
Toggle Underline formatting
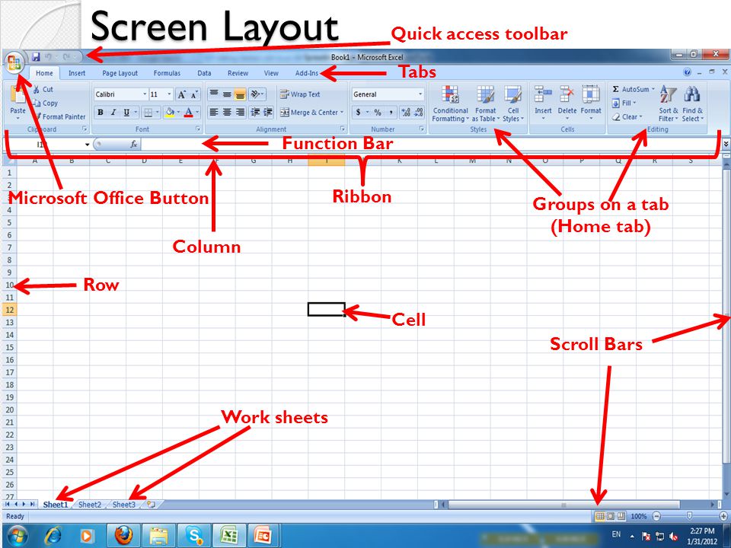pos(126,113)
